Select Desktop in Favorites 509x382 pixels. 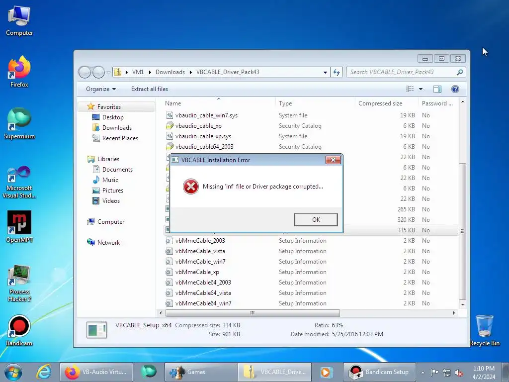[113, 117]
